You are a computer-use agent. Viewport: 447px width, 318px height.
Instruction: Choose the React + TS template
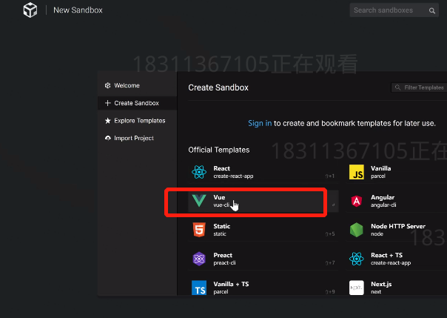[x=396, y=259]
